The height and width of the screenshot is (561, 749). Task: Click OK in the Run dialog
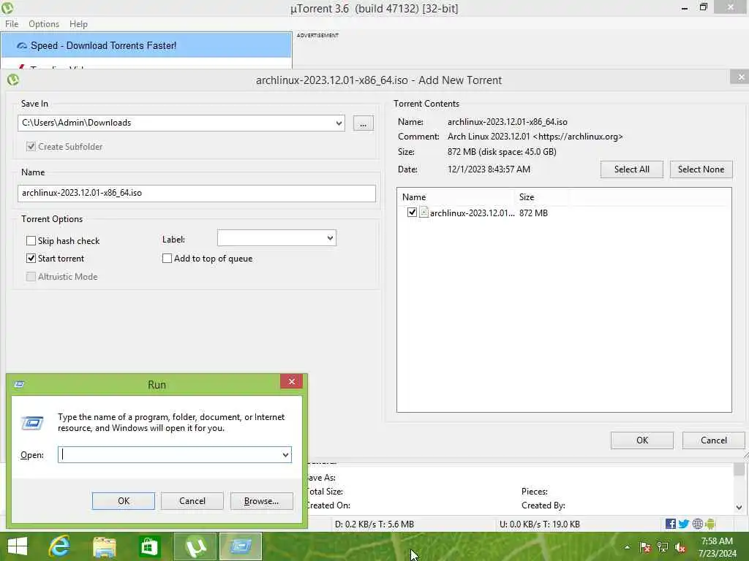click(x=123, y=501)
